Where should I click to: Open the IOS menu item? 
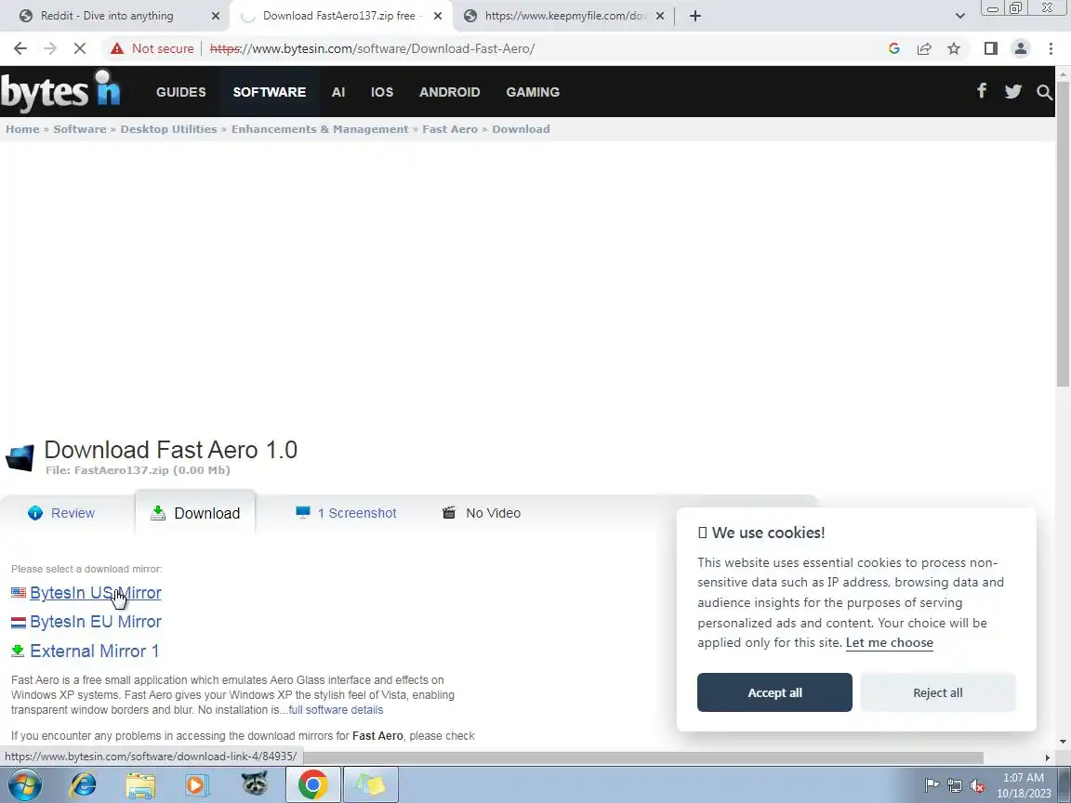[x=382, y=92]
